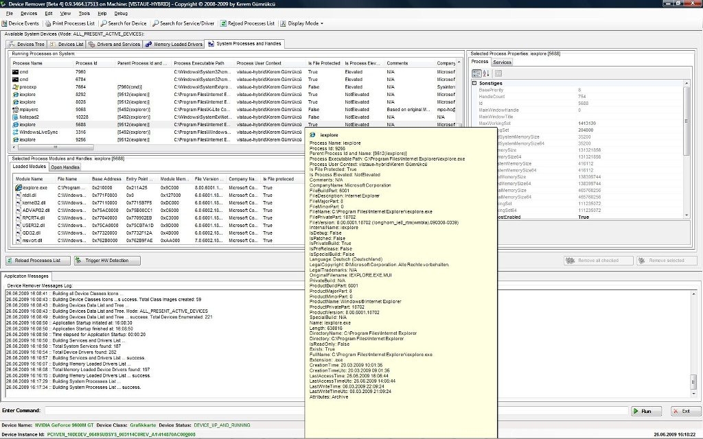Click the Run command button
Screen dimensions: 703x439
[x=646, y=411]
